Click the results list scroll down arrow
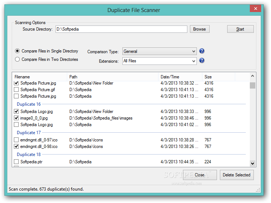The image size is (271, 203). click(x=252, y=164)
